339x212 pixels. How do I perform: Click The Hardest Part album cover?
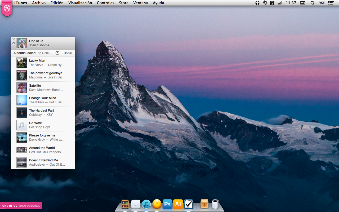(x=22, y=113)
